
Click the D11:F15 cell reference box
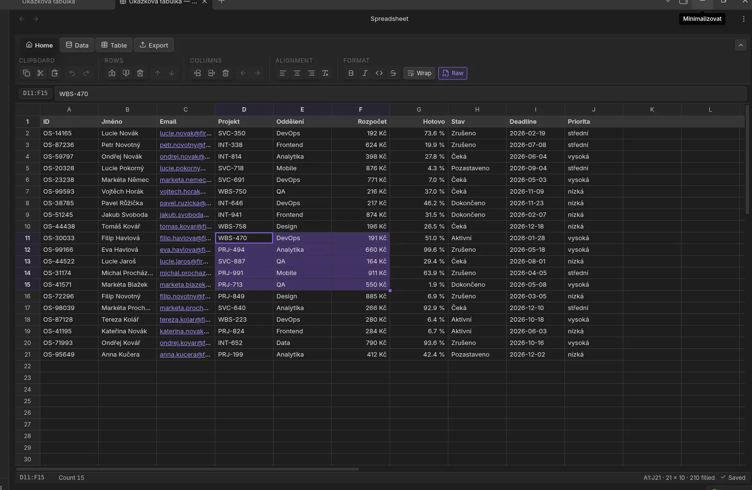(35, 93)
